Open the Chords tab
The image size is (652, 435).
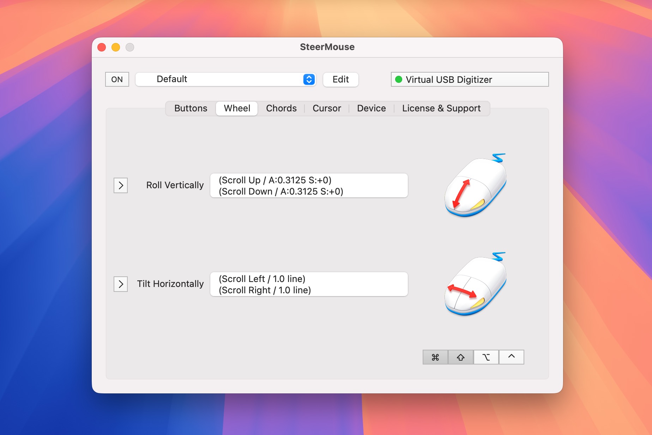coord(281,108)
